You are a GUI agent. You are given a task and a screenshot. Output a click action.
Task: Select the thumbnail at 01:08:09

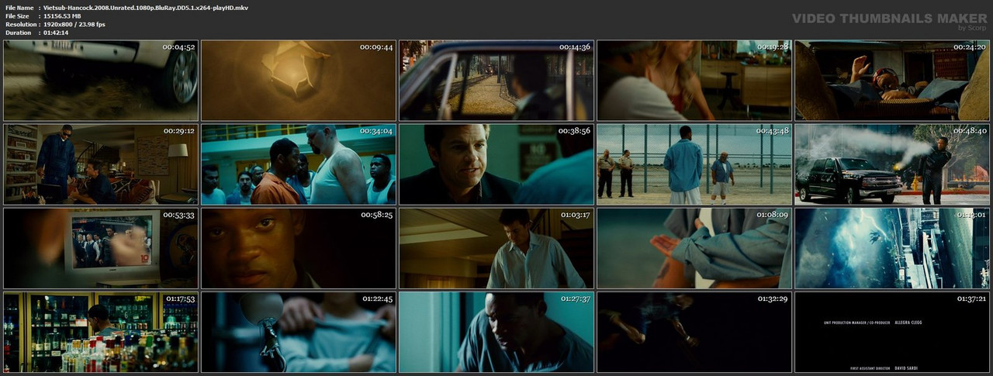point(694,248)
